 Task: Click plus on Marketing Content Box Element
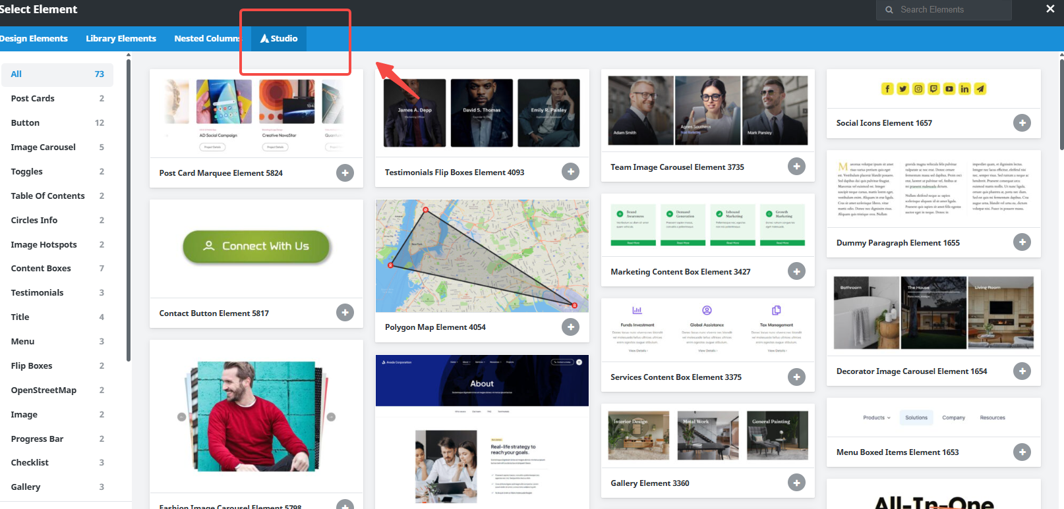tap(796, 271)
